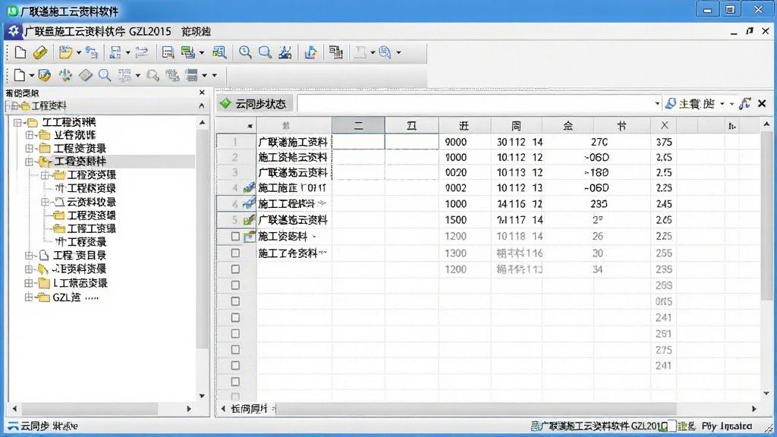
Task: Click the 金 column header
Action: (x=568, y=126)
